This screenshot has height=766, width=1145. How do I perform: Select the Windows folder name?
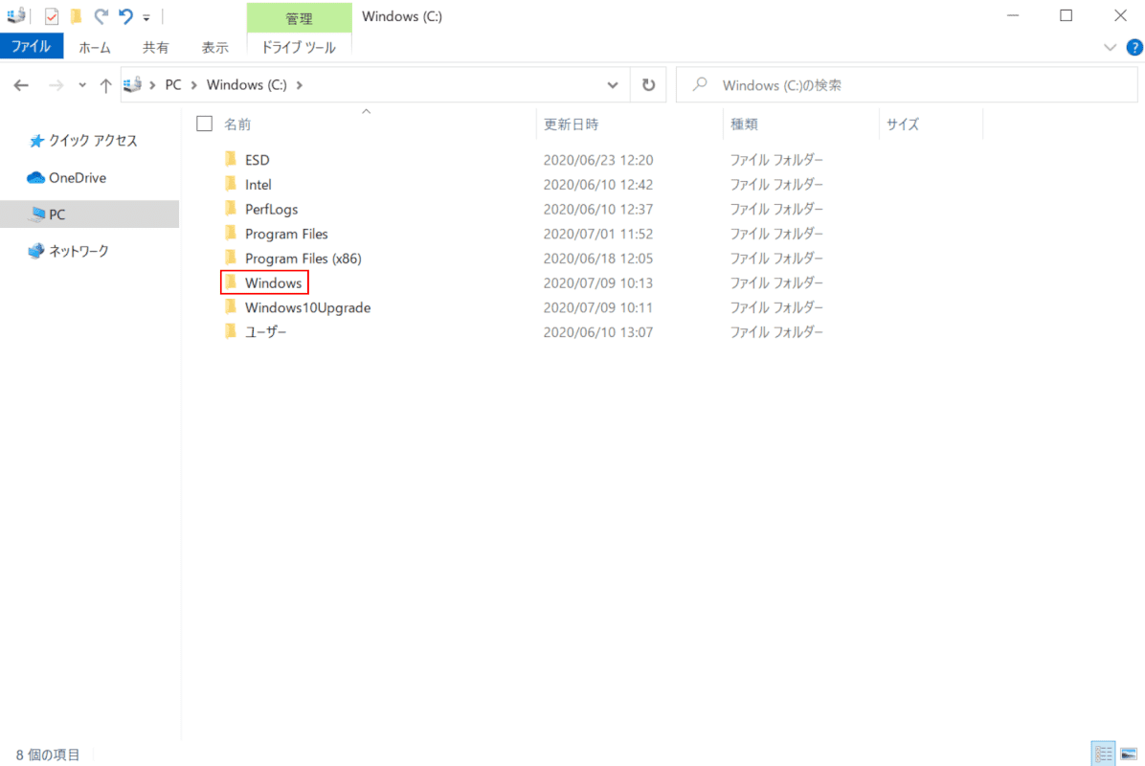click(x=273, y=283)
